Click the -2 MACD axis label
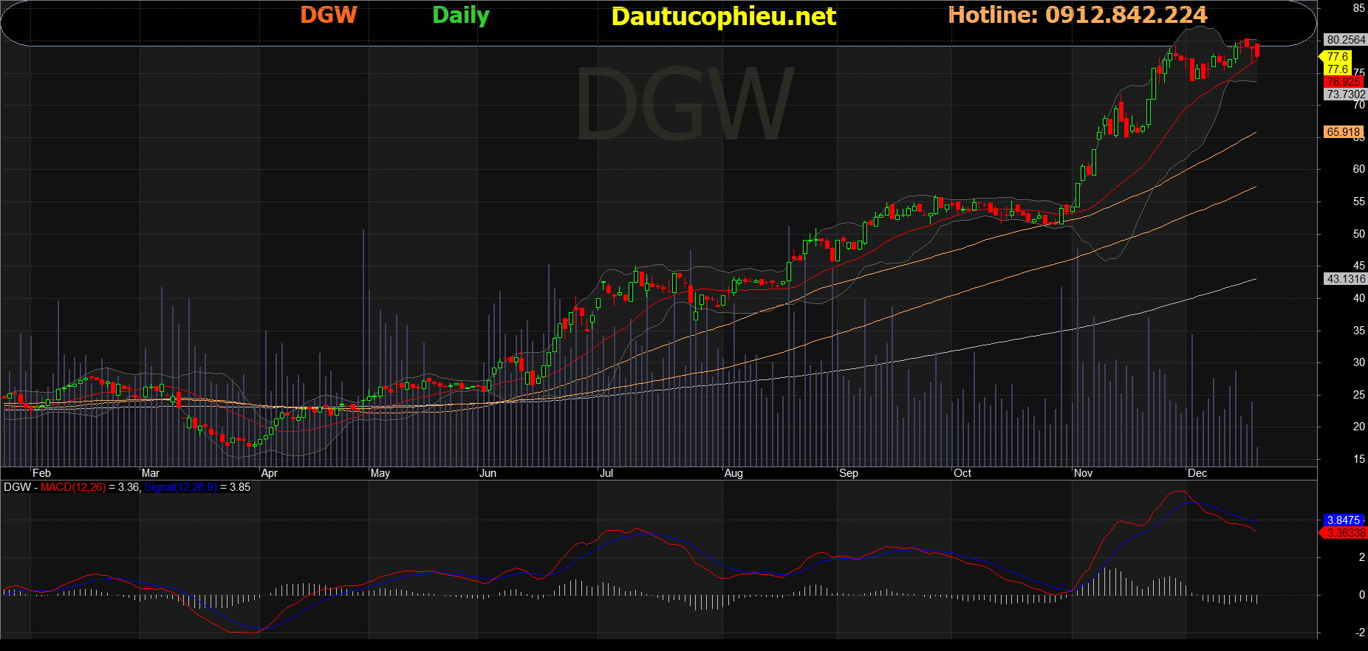 1361,633
